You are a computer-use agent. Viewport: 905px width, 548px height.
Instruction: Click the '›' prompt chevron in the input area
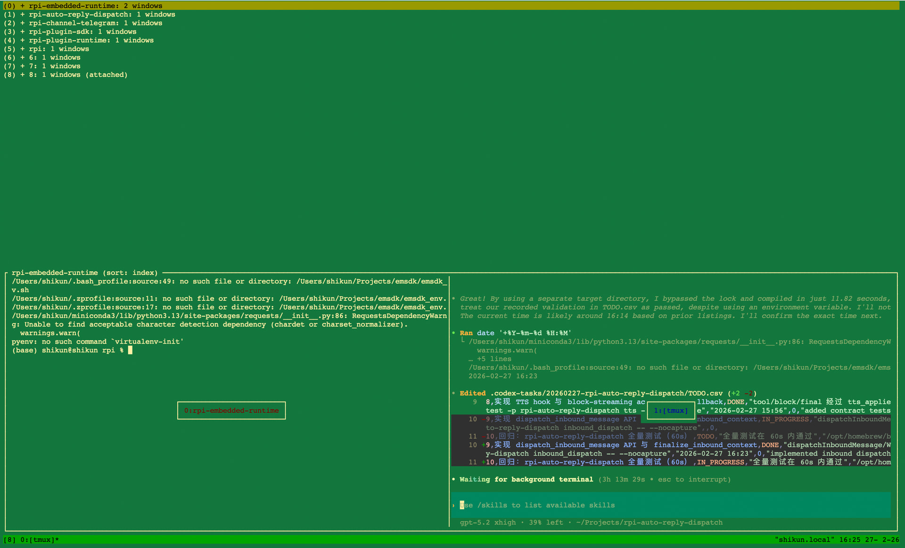tap(453, 505)
